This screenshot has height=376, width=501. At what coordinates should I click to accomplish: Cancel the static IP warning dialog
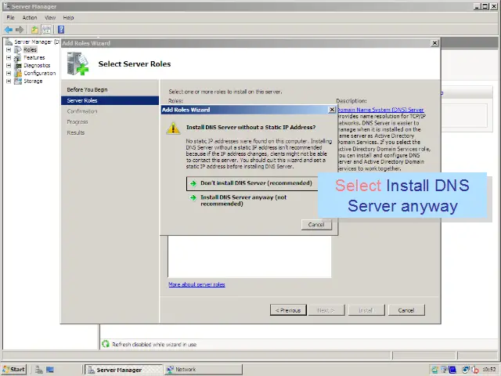[x=316, y=225]
